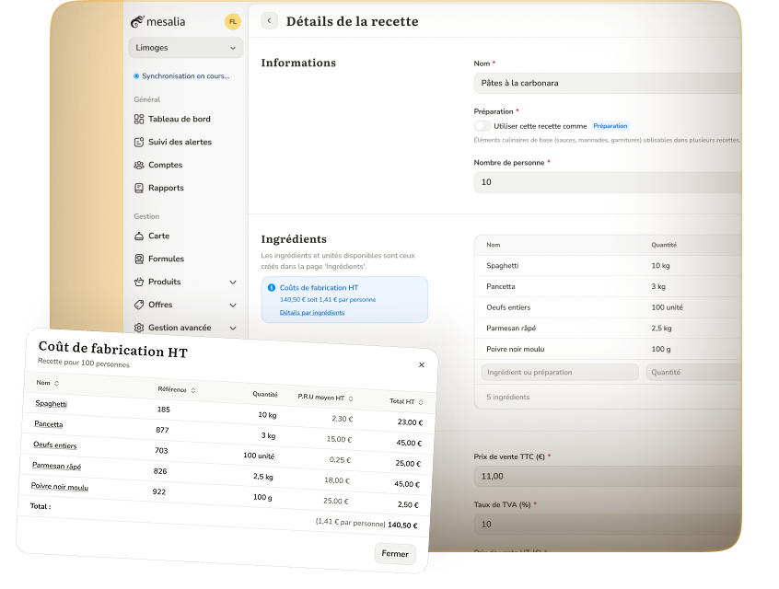779x589 pixels.
Task: Click the FL user avatar
Action: [x=233, y=21]
